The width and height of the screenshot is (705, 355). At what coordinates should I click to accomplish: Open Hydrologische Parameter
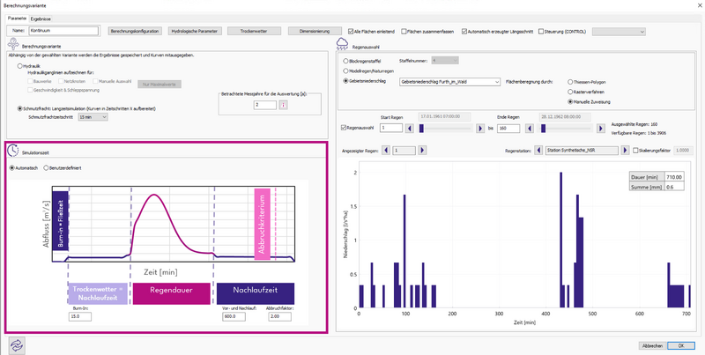point(195,32)
